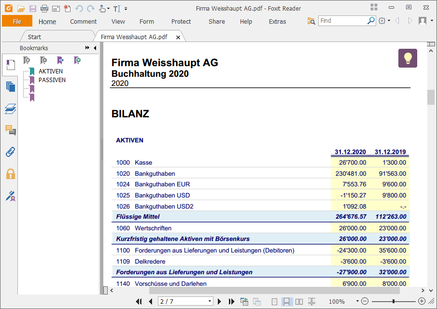Open the Bookmarks panel sidebar icon
The height and width of the screenshot is (309, 437).
[x=11, y=65]
